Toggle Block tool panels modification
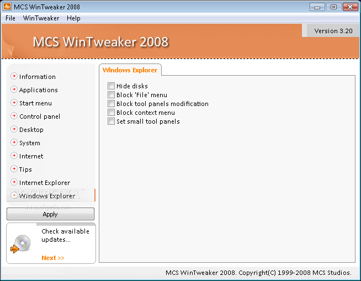This screenshot has width=361, height=281. point(111,103)
